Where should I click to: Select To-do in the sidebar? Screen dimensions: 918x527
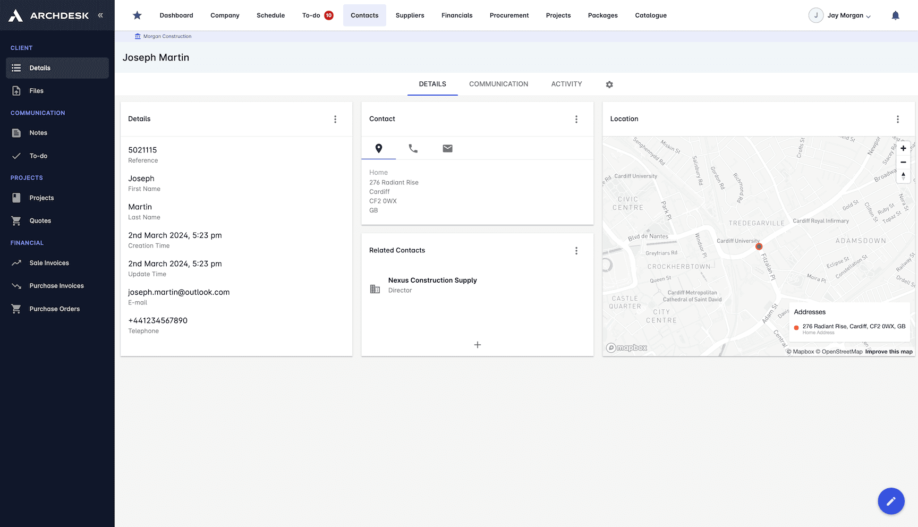(x=38, y=156)
